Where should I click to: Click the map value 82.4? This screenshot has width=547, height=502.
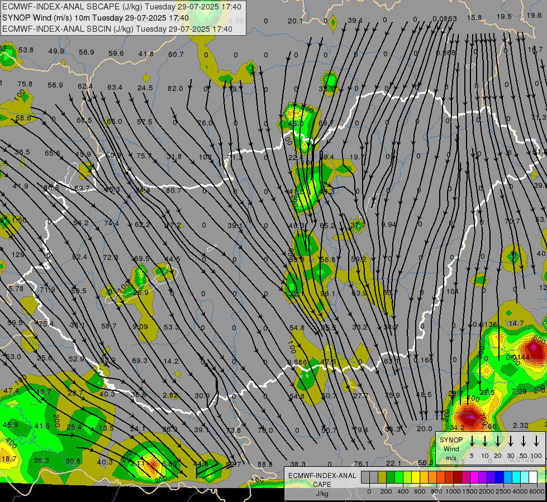79,257
